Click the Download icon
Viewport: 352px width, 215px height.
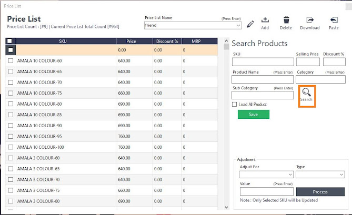point(309,20)
